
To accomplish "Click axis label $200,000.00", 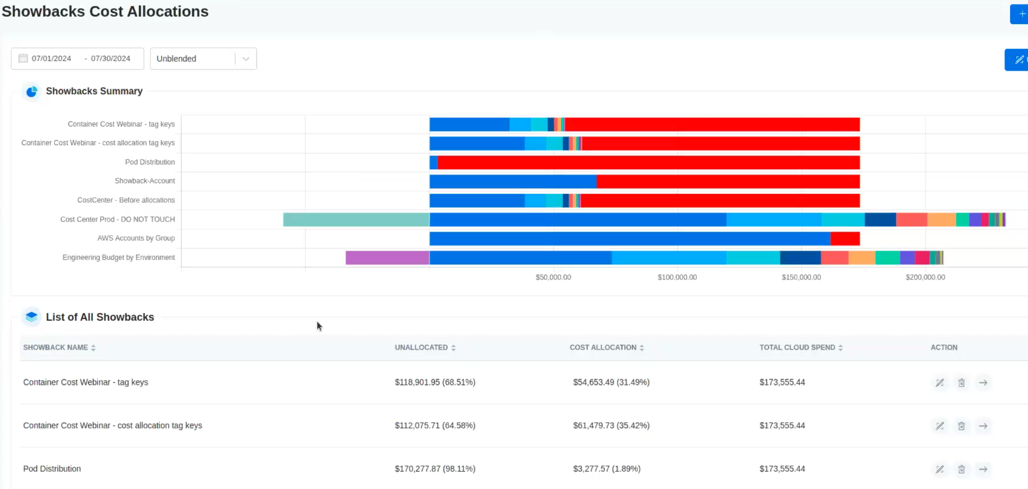I will 925,277.
